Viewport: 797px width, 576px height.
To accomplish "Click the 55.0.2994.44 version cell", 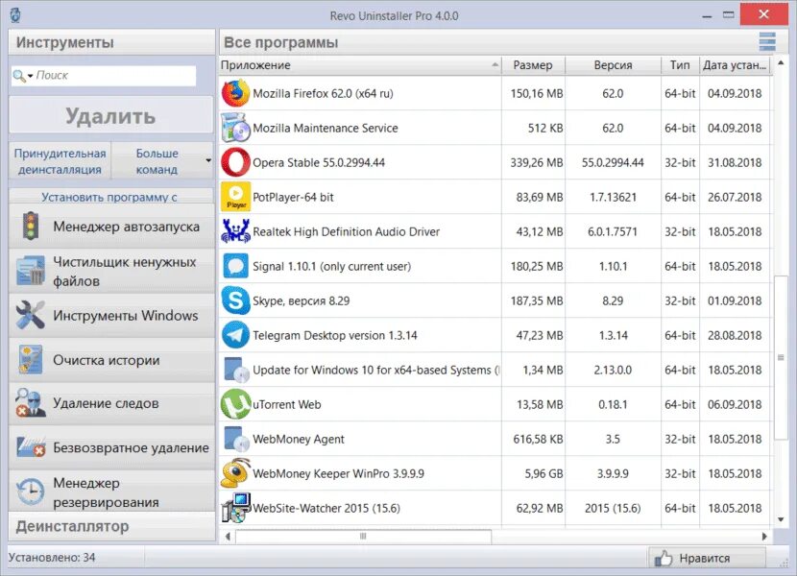I will click(613, 162).
